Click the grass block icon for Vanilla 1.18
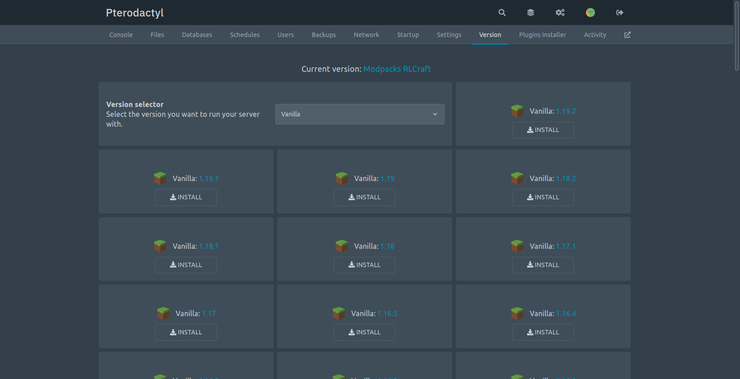Screen dimensions: 740x379 (x=342, y=246)
